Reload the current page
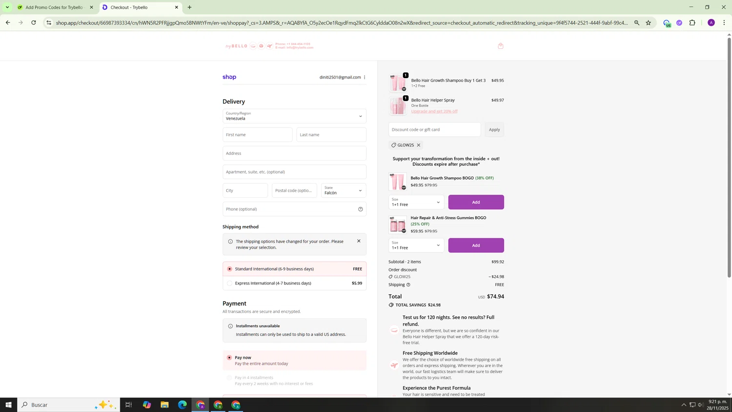 (34, 22)
